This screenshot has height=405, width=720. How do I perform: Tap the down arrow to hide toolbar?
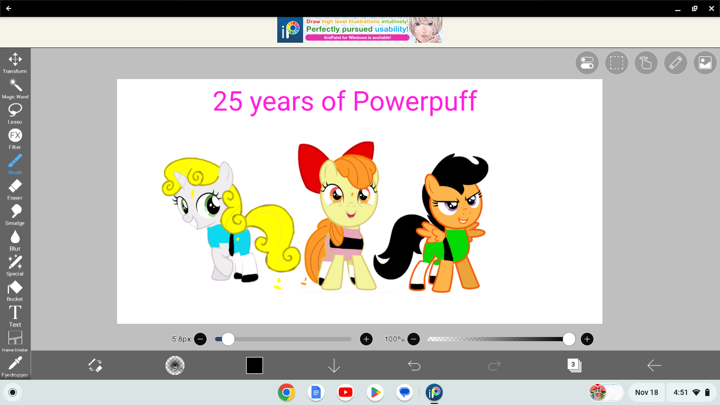[x=334, y=365]
